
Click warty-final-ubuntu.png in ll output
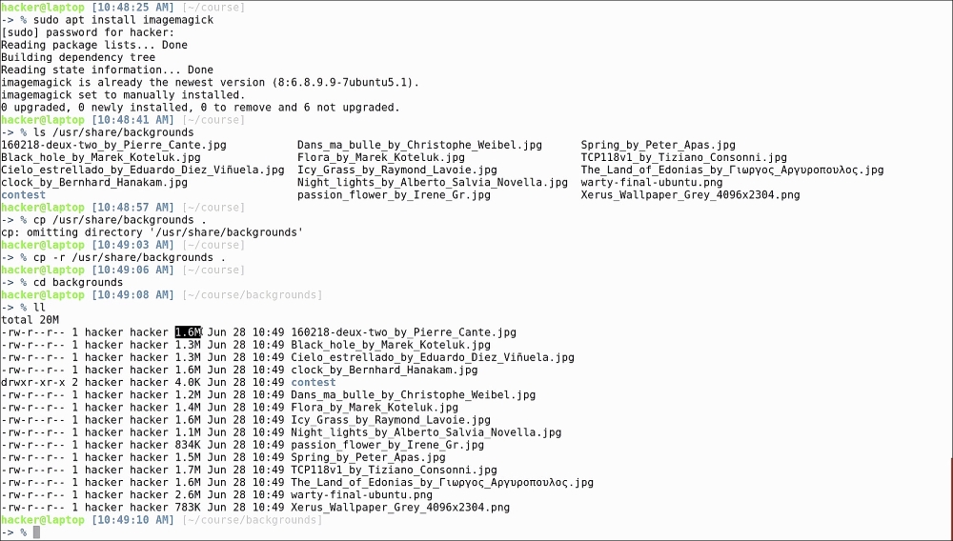coord(361,495)
